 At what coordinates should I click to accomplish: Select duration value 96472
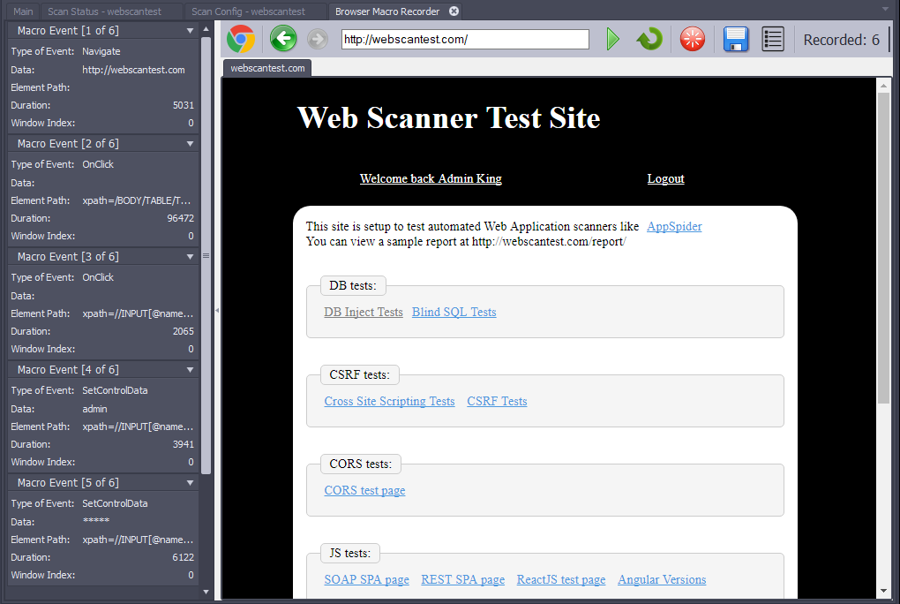pyautogui.click(x=180, y=218)
